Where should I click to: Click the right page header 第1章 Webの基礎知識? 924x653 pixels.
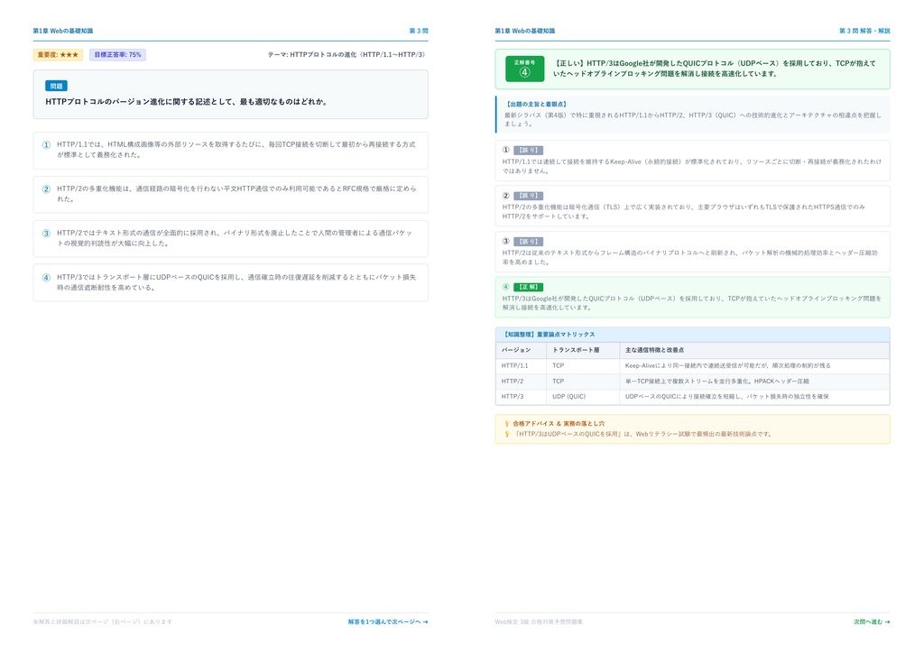pyautogui.click(x=525, y=31)
